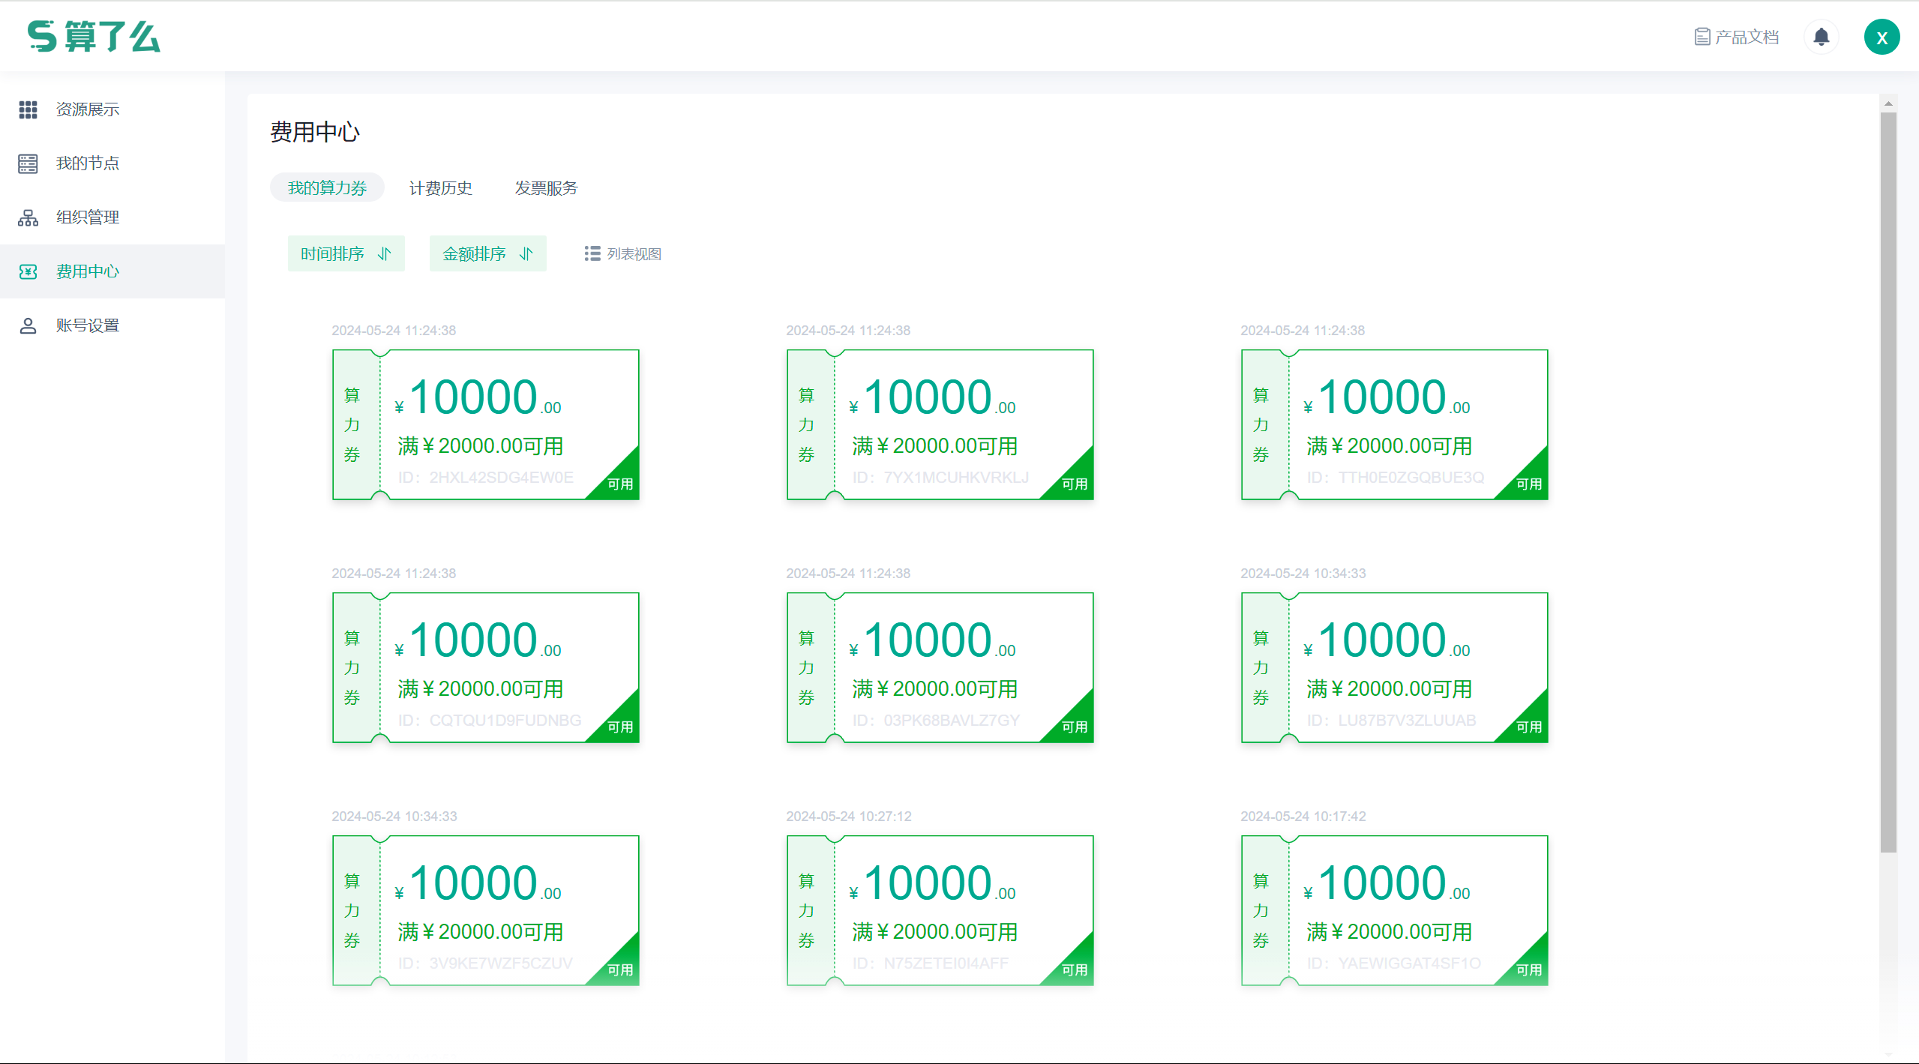Screen dimensions: 1919x1064
Task: Select coupon with ID LU87B7V3ZLUUAB
Action: tap(1394, 668)
